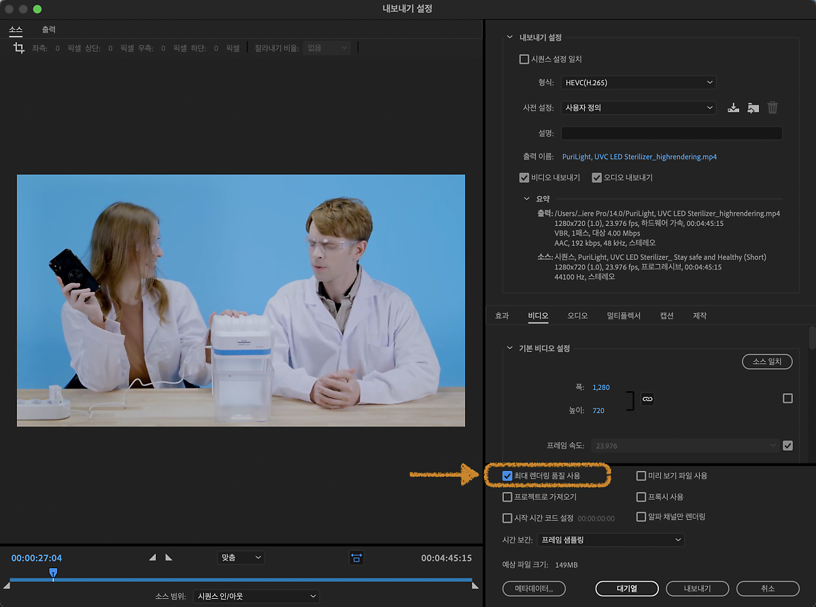816x607 pixels.
Task: Select the crop tool icon
Action: 19,48
